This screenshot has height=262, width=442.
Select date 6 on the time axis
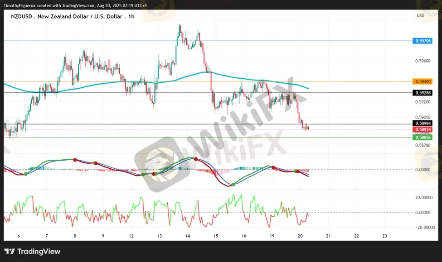click(19, 236)
